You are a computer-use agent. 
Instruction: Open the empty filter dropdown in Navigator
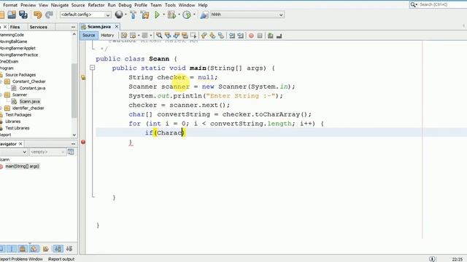(63, 152)
